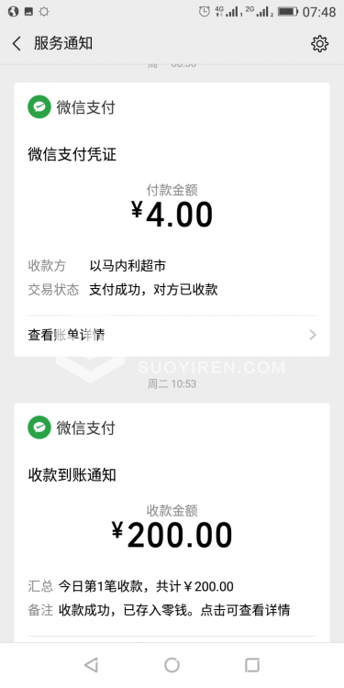The image size is (344, 688).
Task: Tap the ¥4.00 payment amount
Action: click(172, 214)
